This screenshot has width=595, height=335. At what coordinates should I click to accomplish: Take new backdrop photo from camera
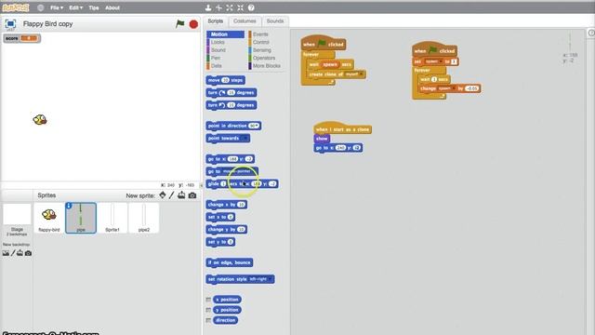click(28, 253)
